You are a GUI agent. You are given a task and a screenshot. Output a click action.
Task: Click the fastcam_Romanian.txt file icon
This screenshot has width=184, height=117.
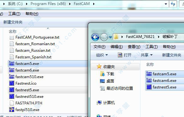click(x=12, y=44)
